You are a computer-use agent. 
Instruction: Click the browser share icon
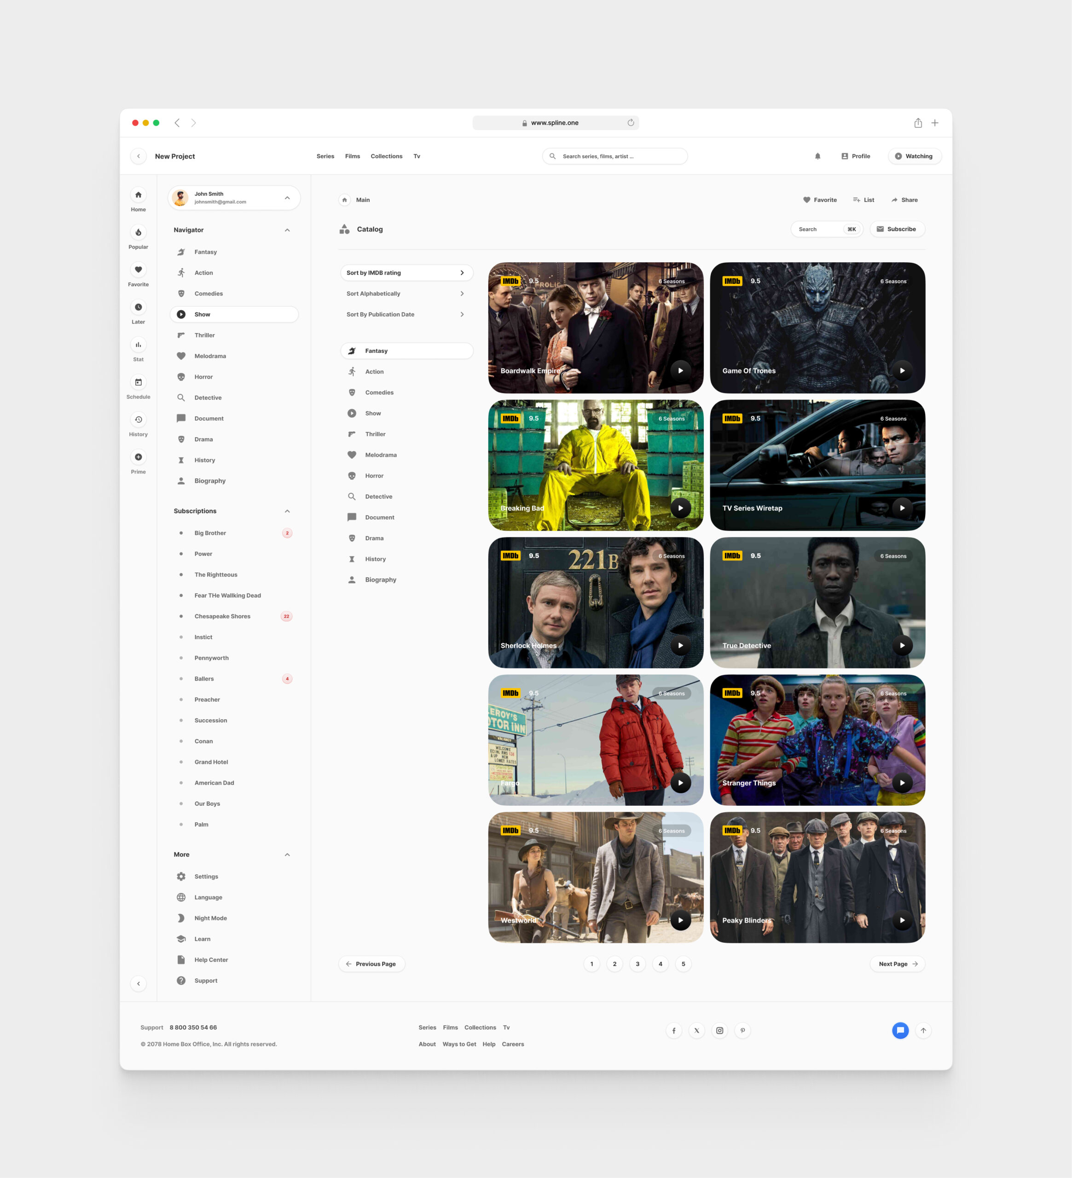click(918, 123)
